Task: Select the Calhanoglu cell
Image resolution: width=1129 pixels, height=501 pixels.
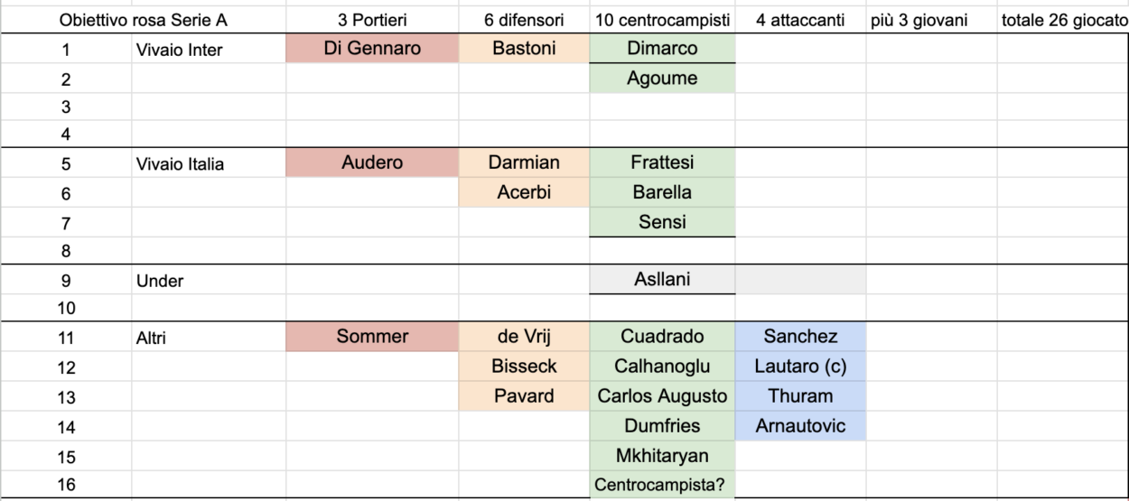Action: pos(662,366)
